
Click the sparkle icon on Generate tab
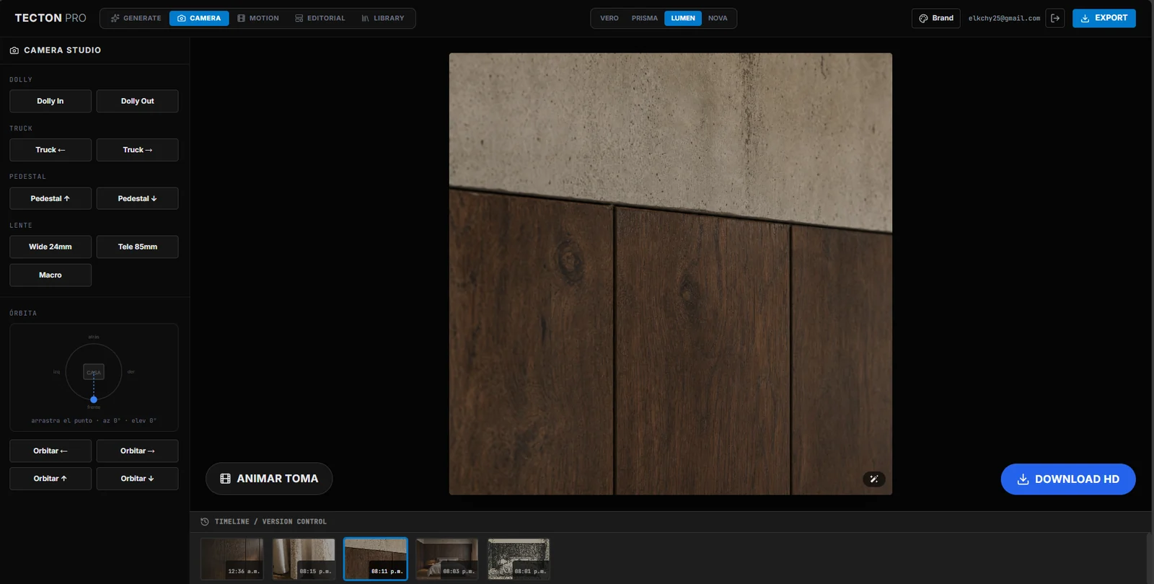coord(115,18)
